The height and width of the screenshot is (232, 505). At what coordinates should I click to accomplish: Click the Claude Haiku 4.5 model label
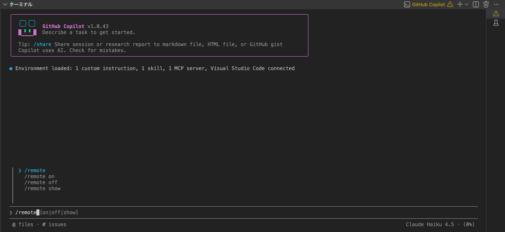[x=430, y=224]
